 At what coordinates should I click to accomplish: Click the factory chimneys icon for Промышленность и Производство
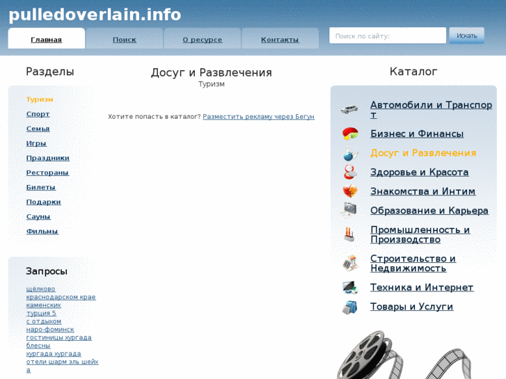click(x=349, y=234)
